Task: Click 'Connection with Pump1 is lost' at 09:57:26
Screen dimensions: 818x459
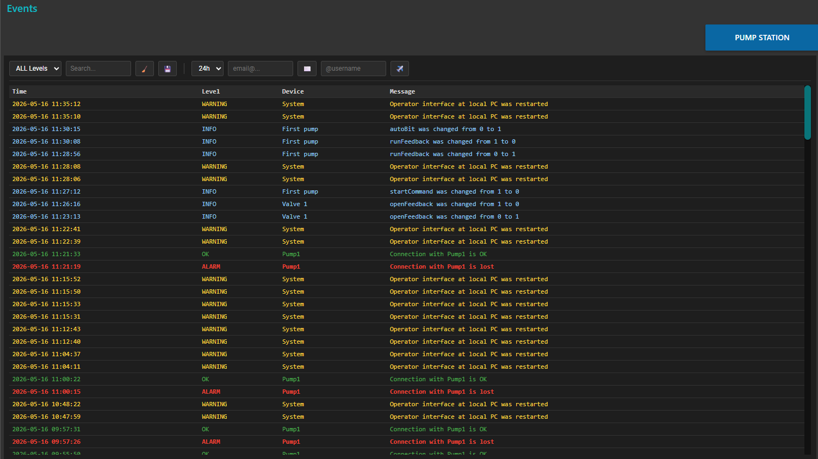Action: point(442,442)
